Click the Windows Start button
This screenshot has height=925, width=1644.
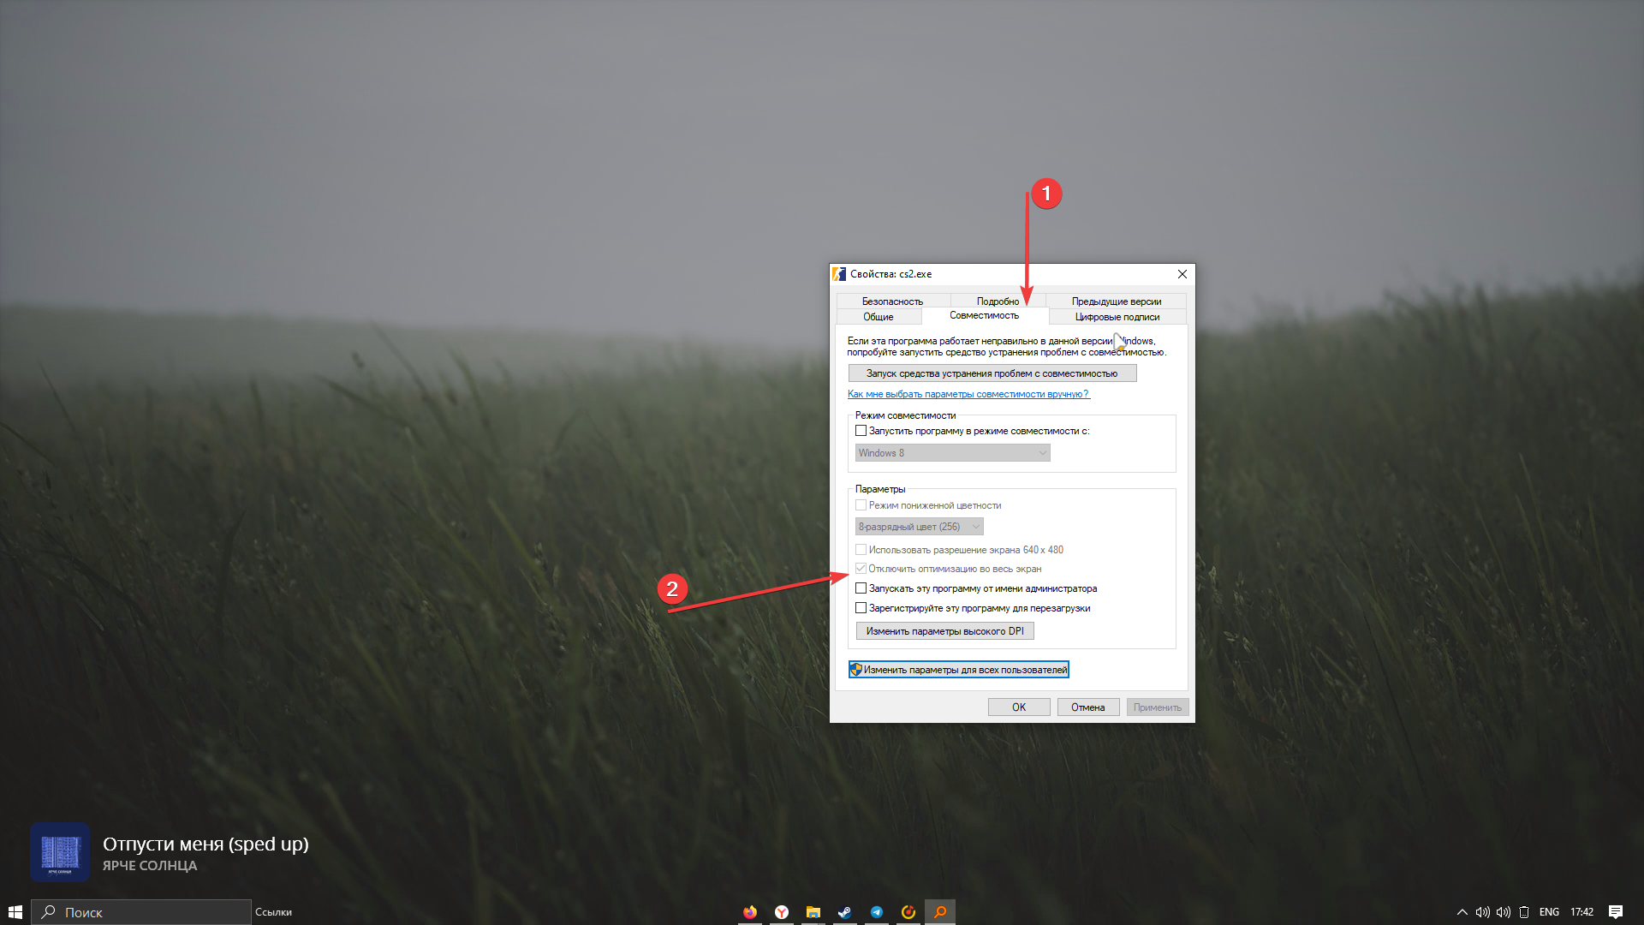tap(15, 912)
